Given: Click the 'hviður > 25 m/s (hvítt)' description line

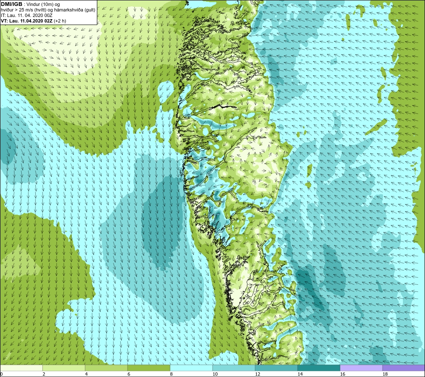Looking at the screenshot, I should [48, 10].
